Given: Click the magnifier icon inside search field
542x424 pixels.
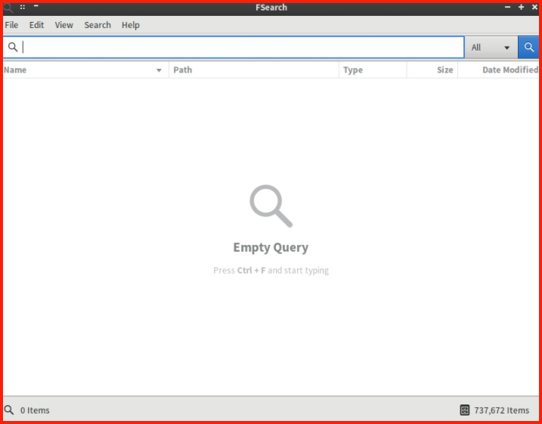Looking at the screenshot, I should coord(13,48).
